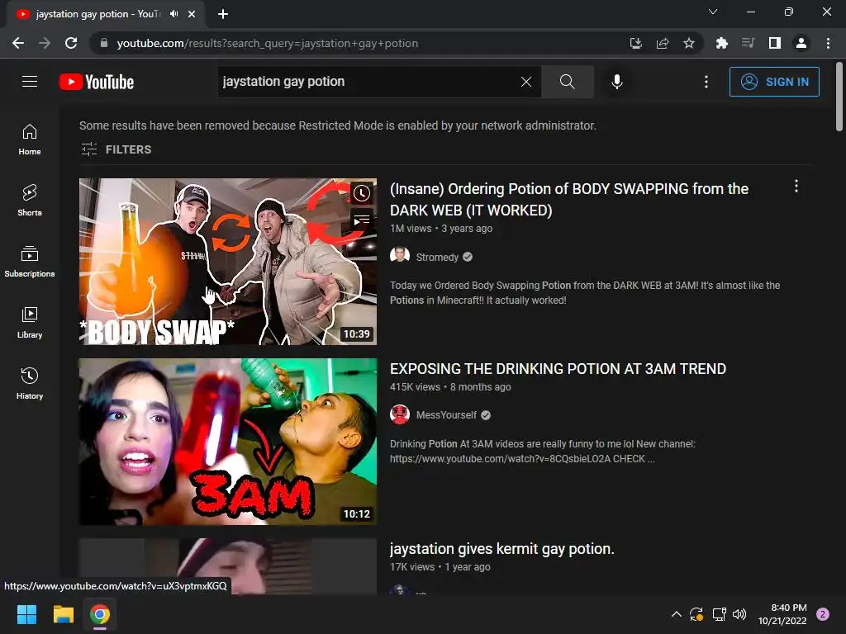The height and width of the screenshot is (634, 846).
Task: Open the Body Swap video thumbnail
Action: coord(228,262)
